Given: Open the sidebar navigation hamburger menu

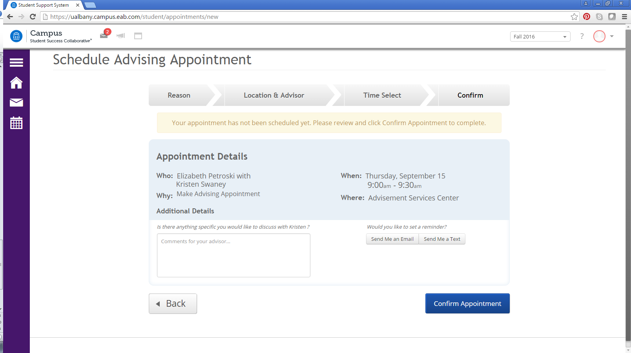Looking at the screenshot, I should pos(16,62).
